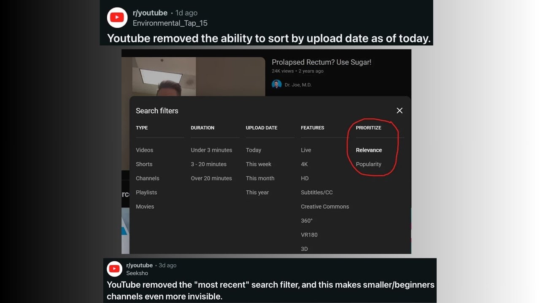Image resolution: width=540 pixels, height=303 pixels.
Task: Enable the 4K feature filter
Action: 304,164
